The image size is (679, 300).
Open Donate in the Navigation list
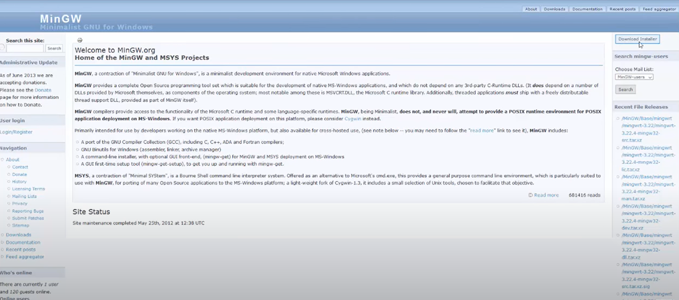tap(20, 174)
